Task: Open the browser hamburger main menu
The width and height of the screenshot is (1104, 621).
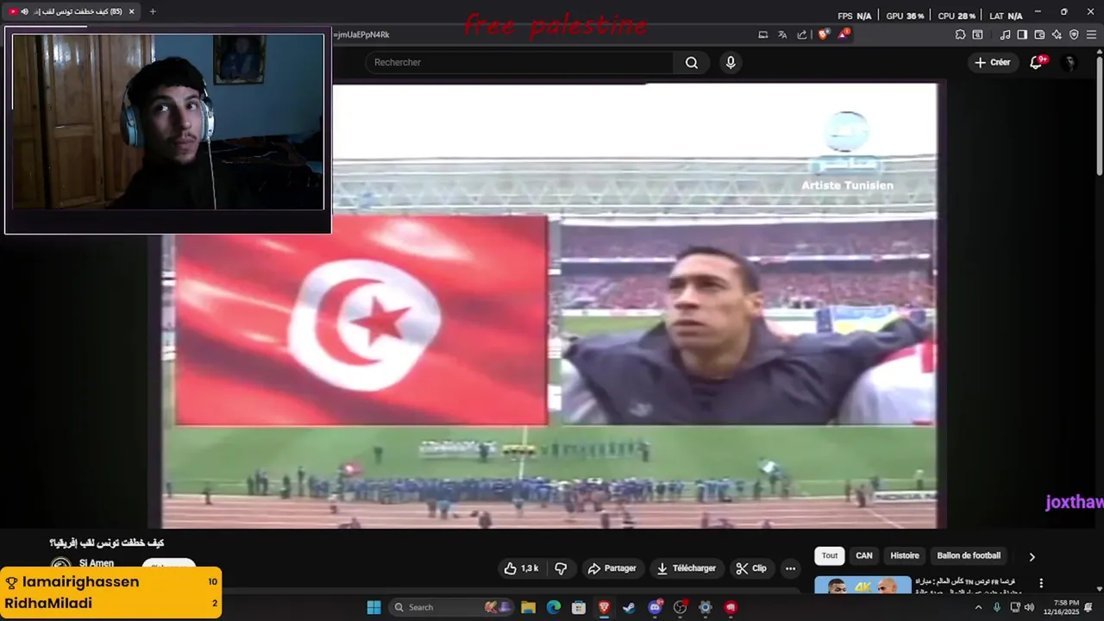Action: coord(1092,34)
